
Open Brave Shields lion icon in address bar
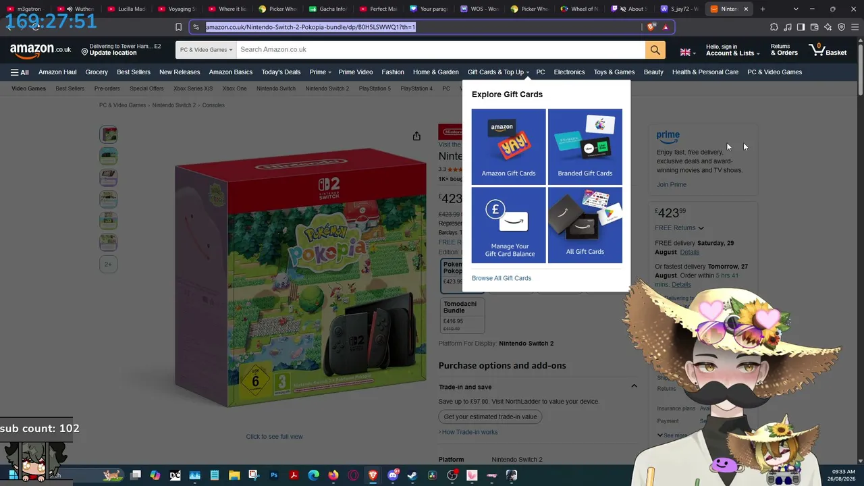651,27
